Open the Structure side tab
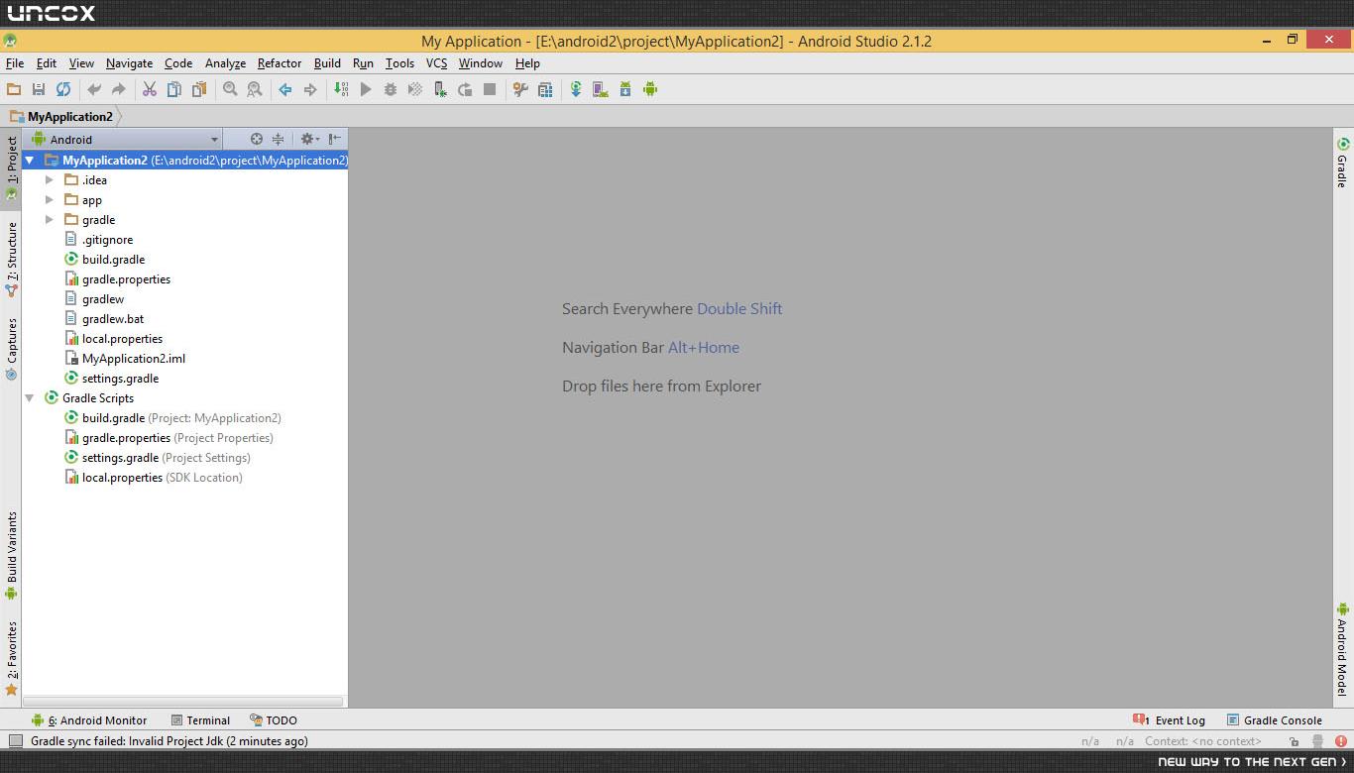 click(x=12, y=260)
